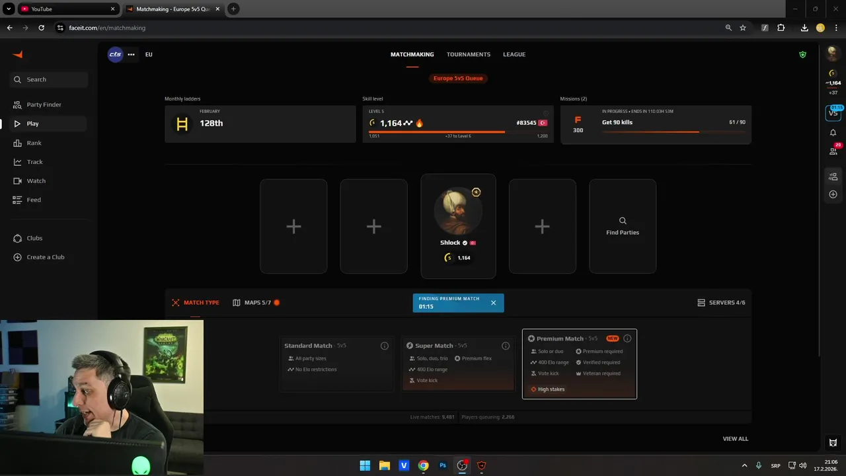Screen dimensions: 846x476
Task: Open the VS match timer widget
Action: [x=833, y=112]
